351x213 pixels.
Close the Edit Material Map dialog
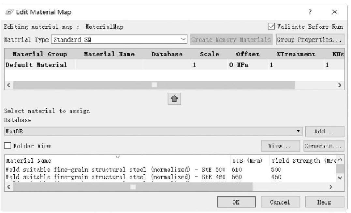point(334,12)
